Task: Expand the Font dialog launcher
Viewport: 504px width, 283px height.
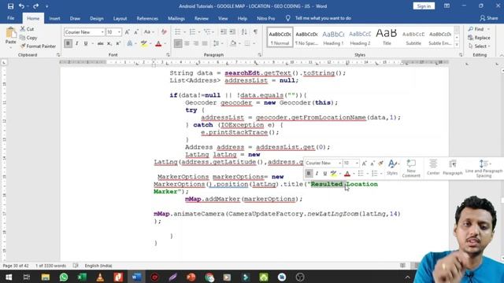Action: (168, 55)
